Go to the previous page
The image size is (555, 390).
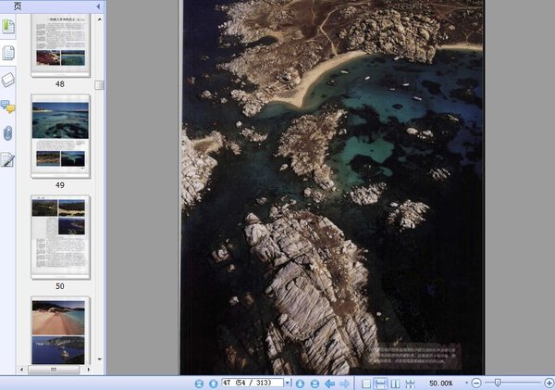point(213,383)
